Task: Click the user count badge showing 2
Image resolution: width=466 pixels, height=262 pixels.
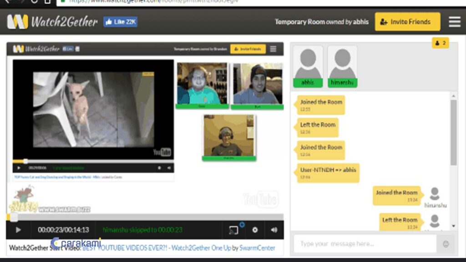Action: [440, 43]
